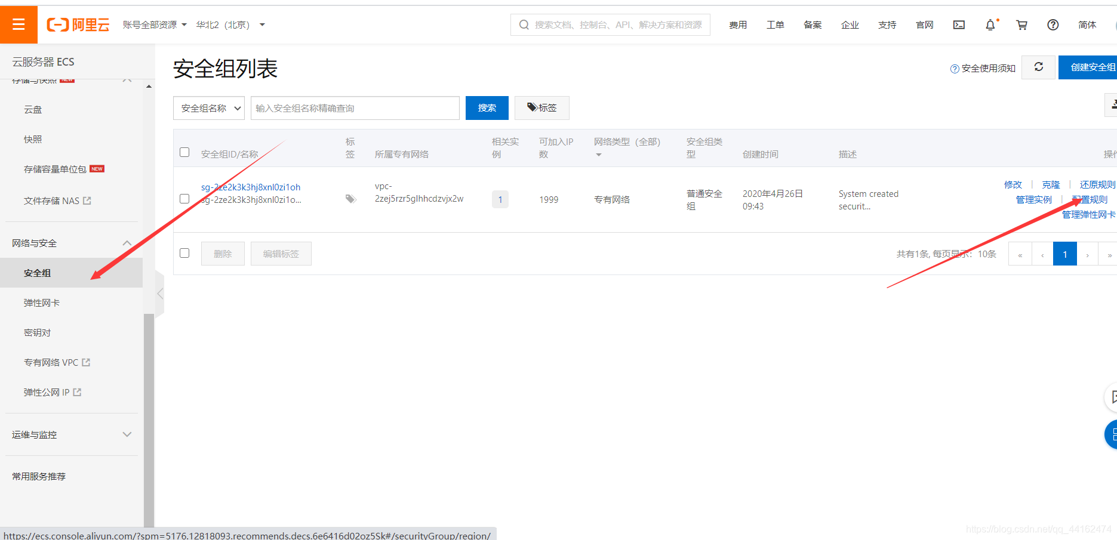The image size is (1117, 540).
Task: Toggle the bottom checkbox beside 删除
Action: pos(184,253)
